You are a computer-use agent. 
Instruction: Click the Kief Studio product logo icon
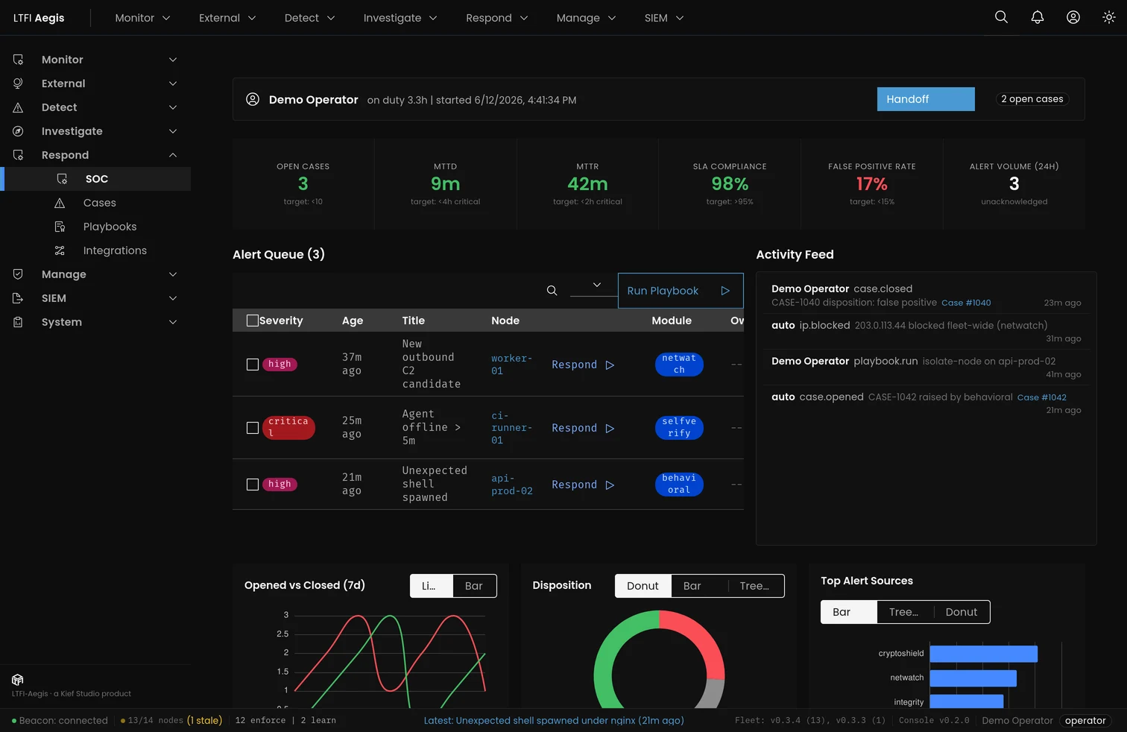[x=18, y=680]
